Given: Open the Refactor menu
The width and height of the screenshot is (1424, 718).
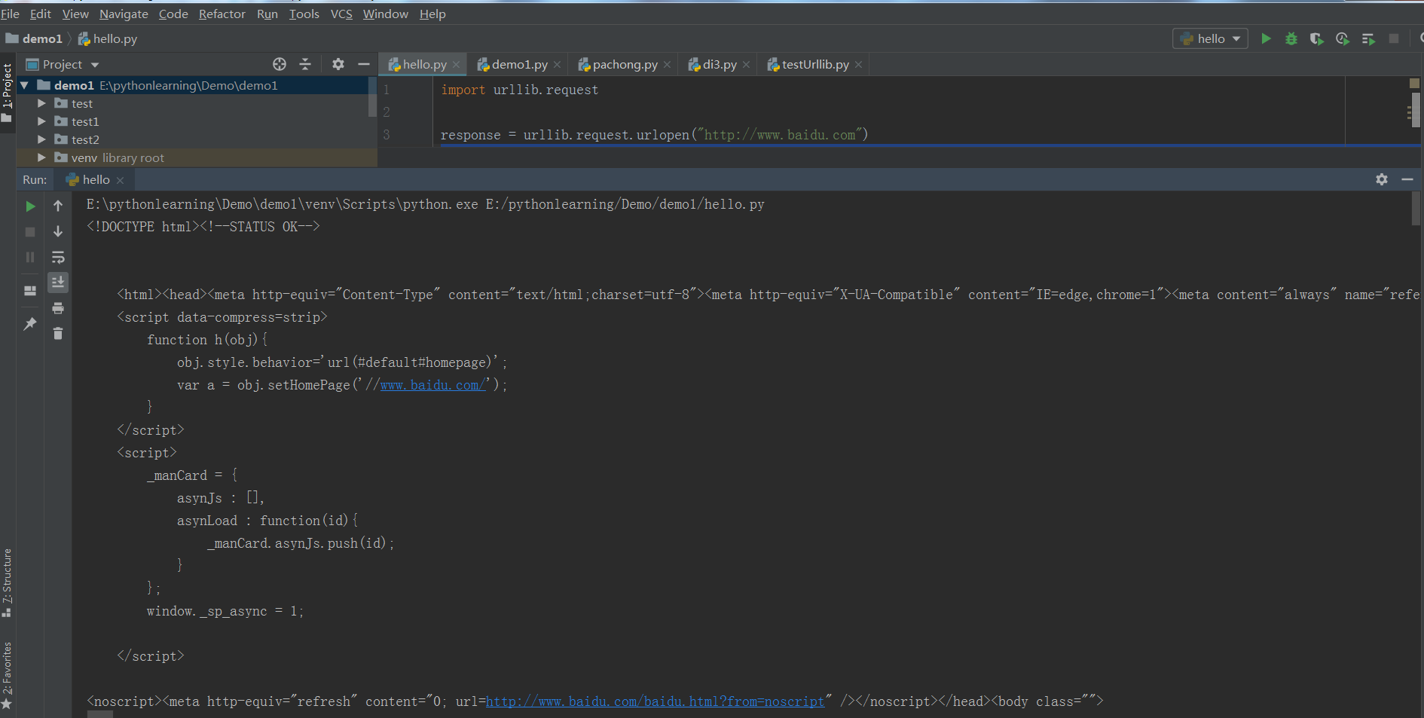Looking at the screenshot, I should click(x=222, y=14).
